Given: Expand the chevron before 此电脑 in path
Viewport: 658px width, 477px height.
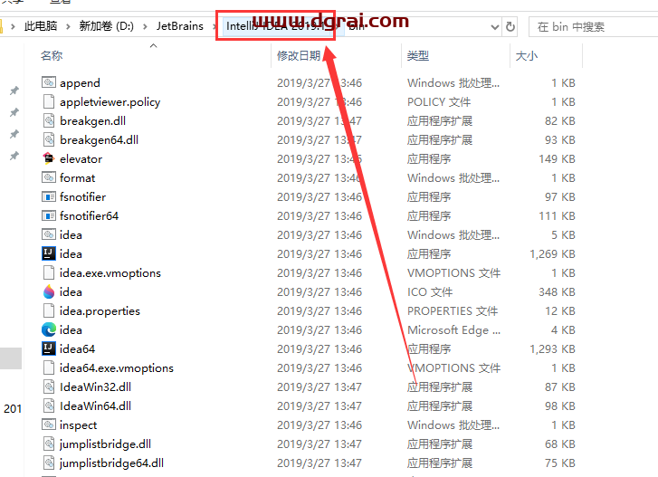Looking at the screenshot, I should [13, 27].
